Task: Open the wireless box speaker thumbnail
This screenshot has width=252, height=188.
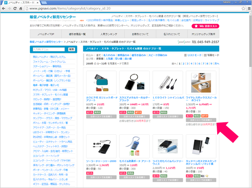Action: (201, 83)
